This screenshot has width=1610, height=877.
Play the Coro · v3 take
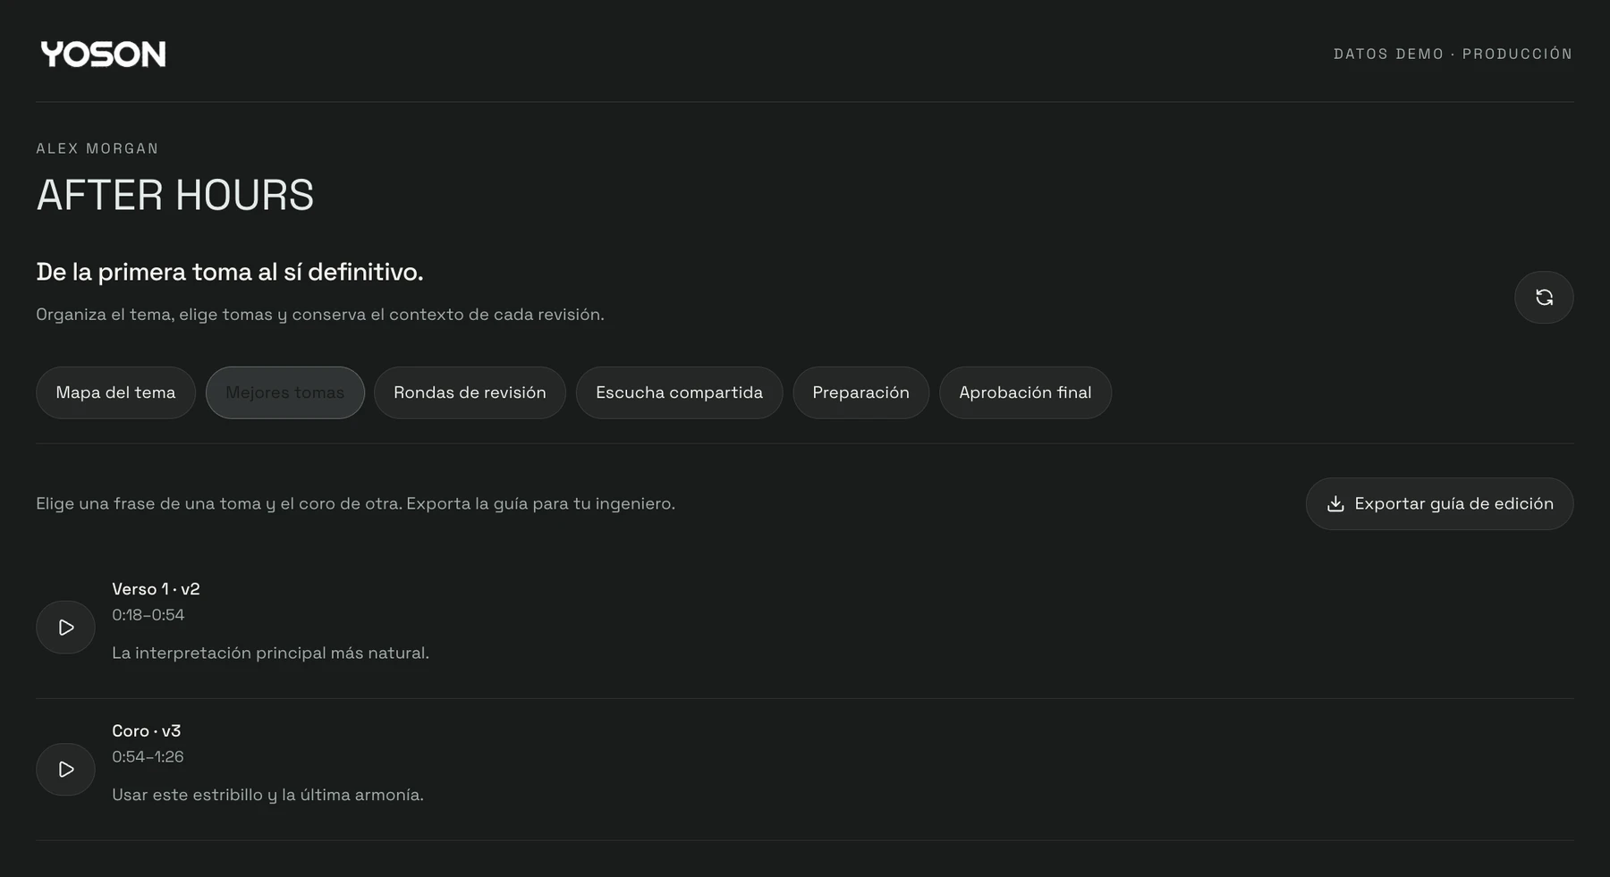point(65,770)
